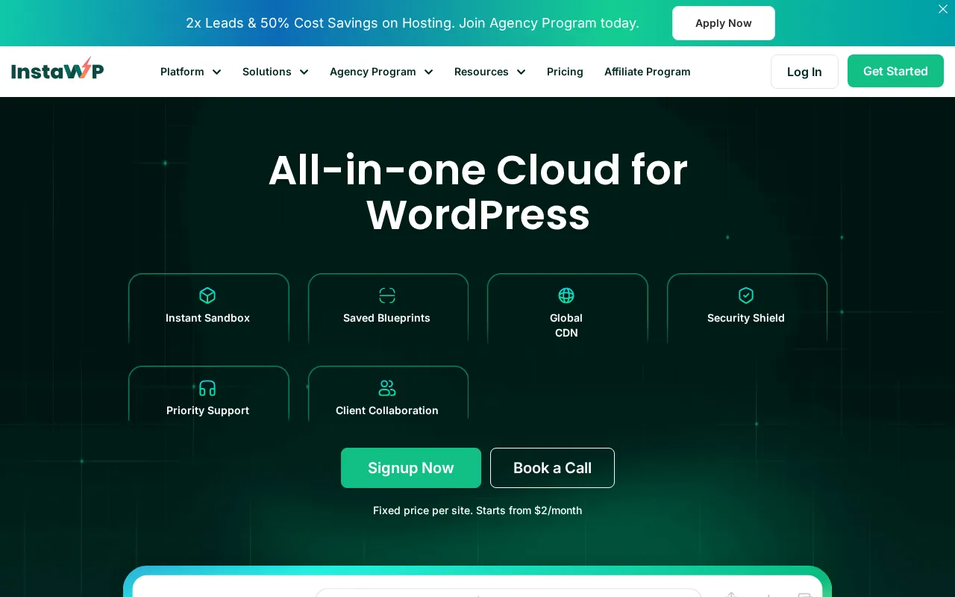Click the Client Collaboration users icon
Image resolution: width=955 pixels, height=597 pixels.
[x=387, y=388]
